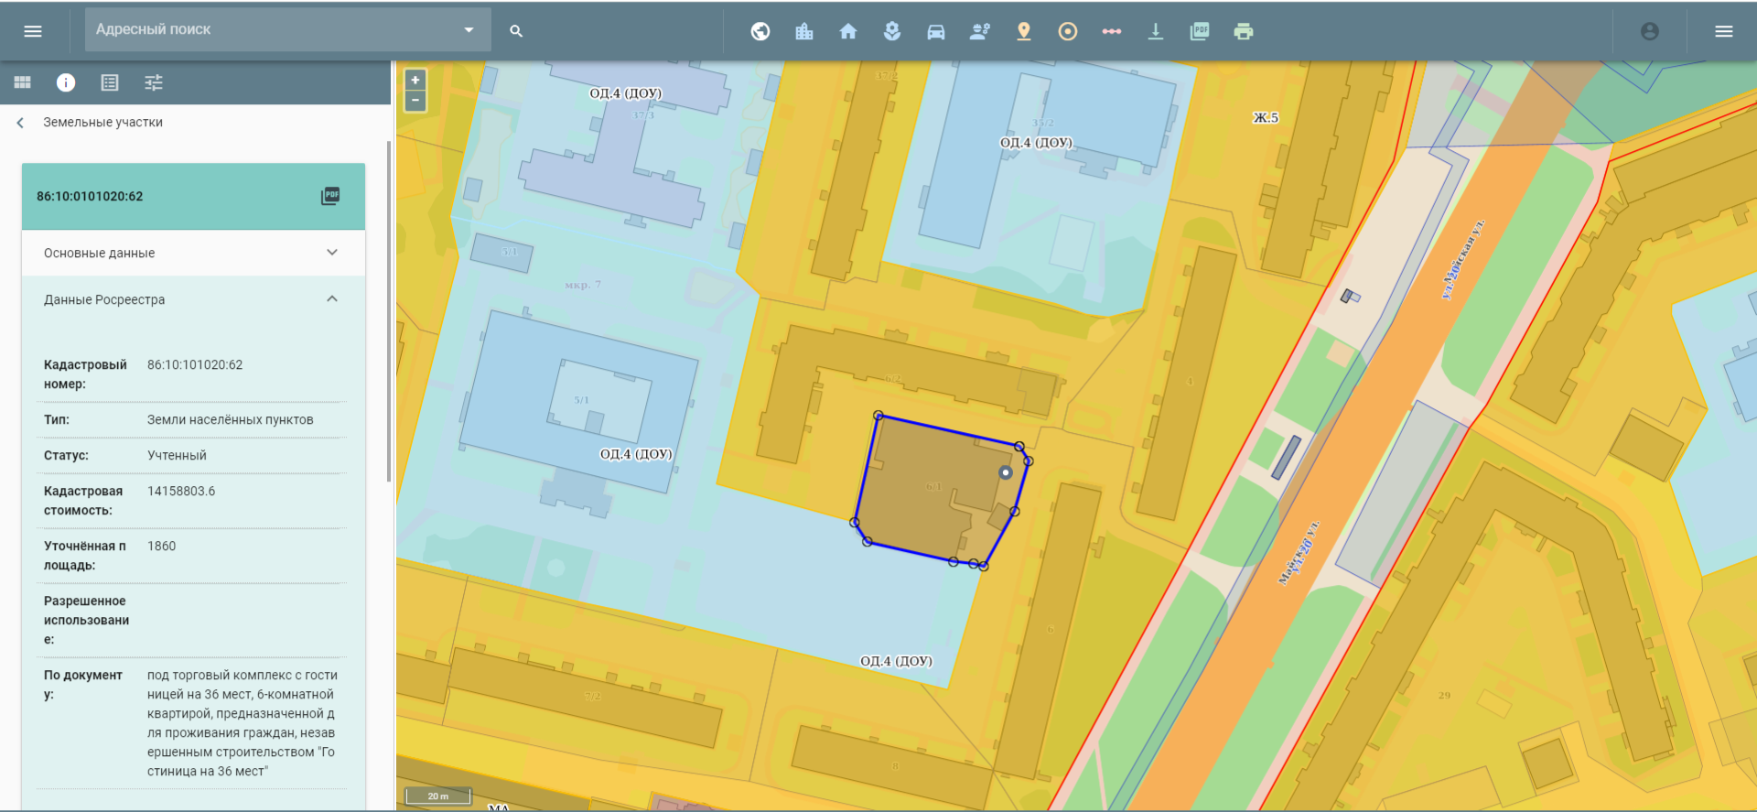The image size is (1757, 812).
Task: Switch to the info tab in side panel
Action: click(x=66, y=82)
